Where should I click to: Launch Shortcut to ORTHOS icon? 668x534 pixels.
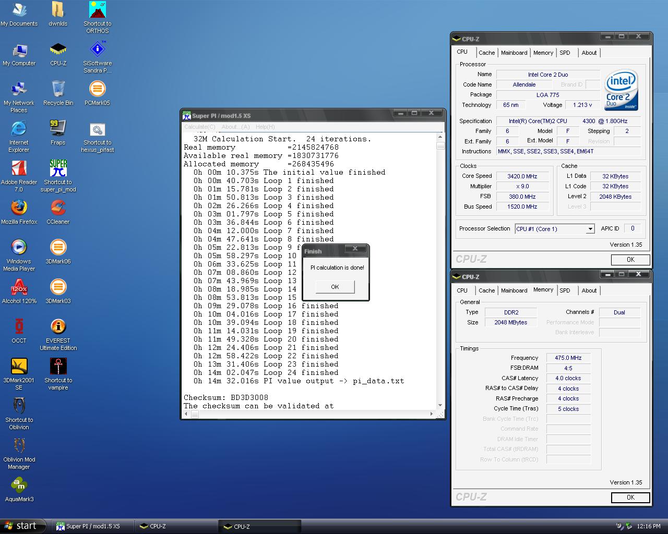point(98,17)
